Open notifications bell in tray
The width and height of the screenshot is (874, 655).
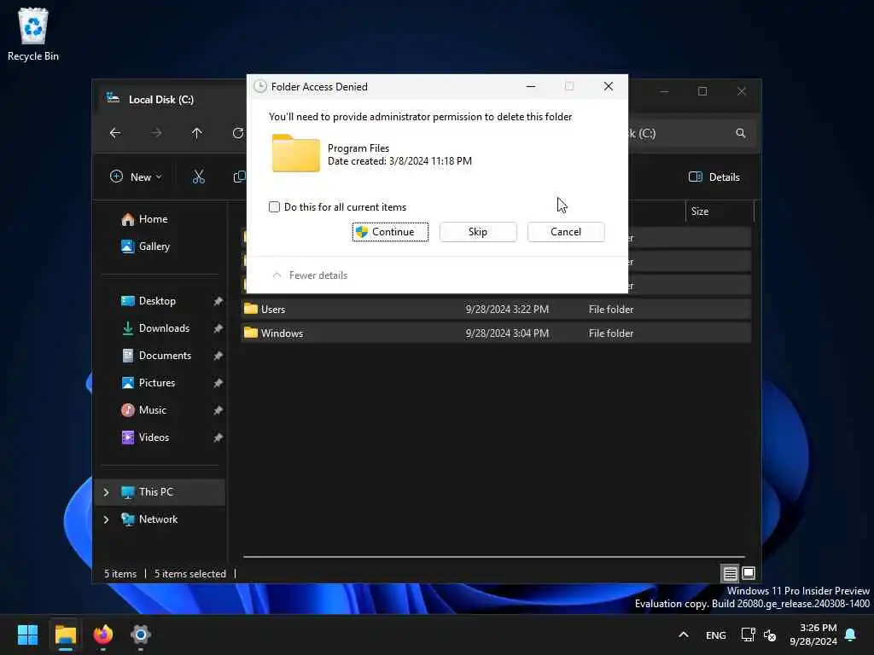tap(850, 635)
